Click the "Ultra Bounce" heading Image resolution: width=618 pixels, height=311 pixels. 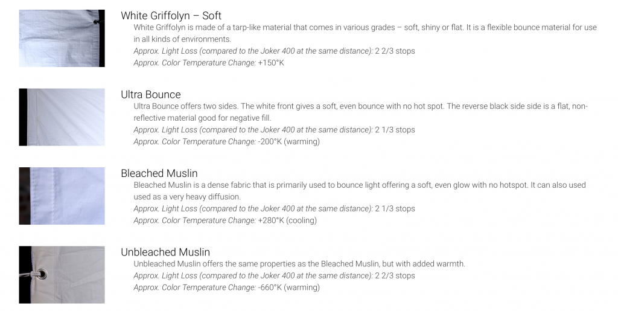pos(150,94)
